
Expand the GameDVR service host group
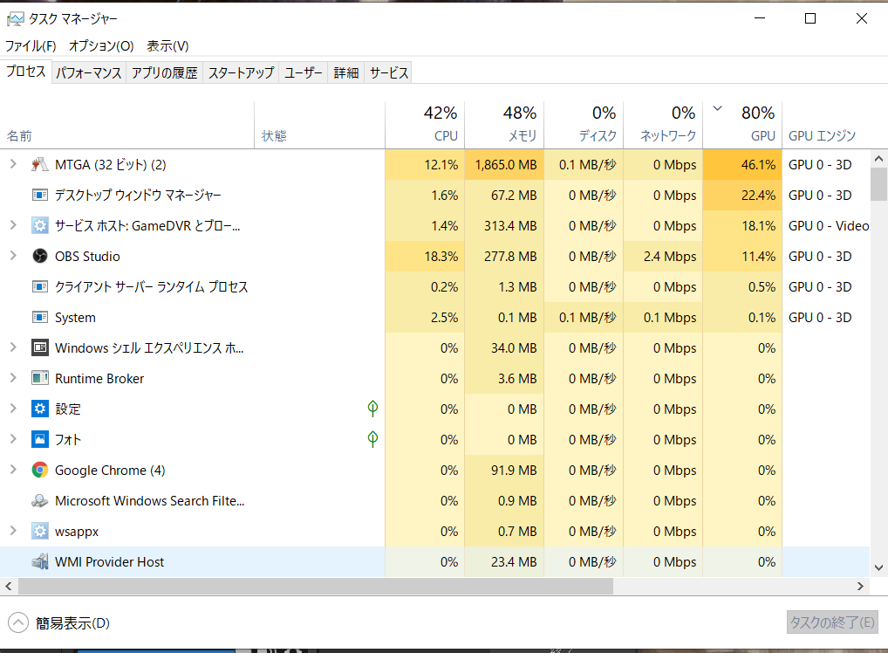coord(13,225)
